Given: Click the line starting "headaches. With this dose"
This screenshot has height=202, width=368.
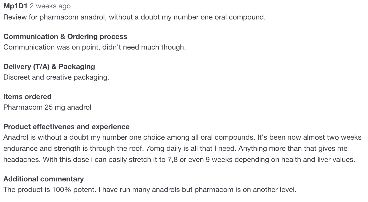Looking at the screenshot, I should tap(179, 160).
